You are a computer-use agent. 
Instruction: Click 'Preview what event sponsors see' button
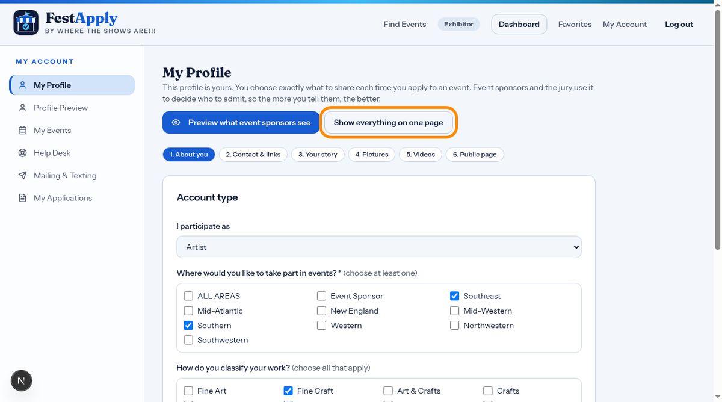click(241, 122)
